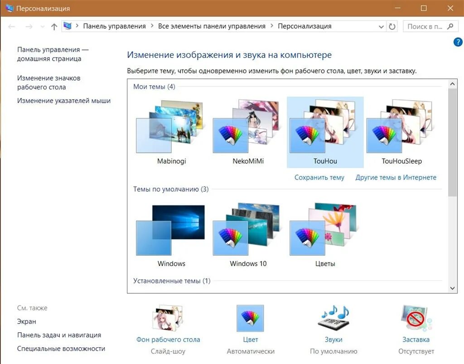Image resolution: width=464 pixels, height=364 pixels.
Task: Expand chevron after Все элементы панели управления
Action: click(272, 26)
